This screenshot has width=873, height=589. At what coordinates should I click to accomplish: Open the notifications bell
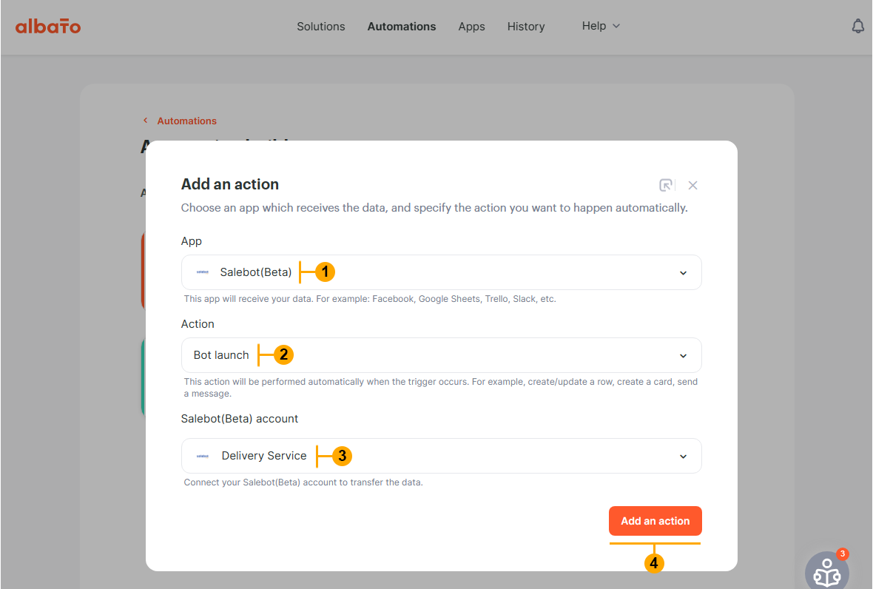coord(858,26)
